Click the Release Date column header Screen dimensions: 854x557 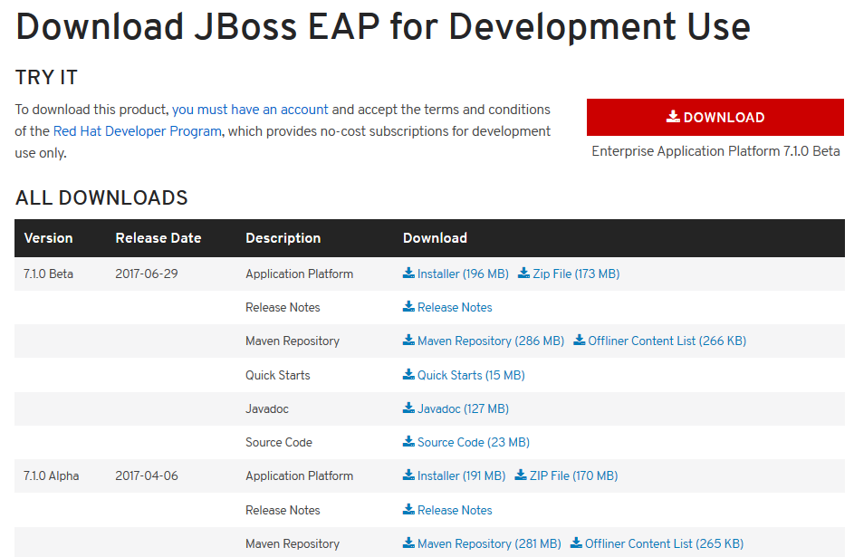click(158, 238)
